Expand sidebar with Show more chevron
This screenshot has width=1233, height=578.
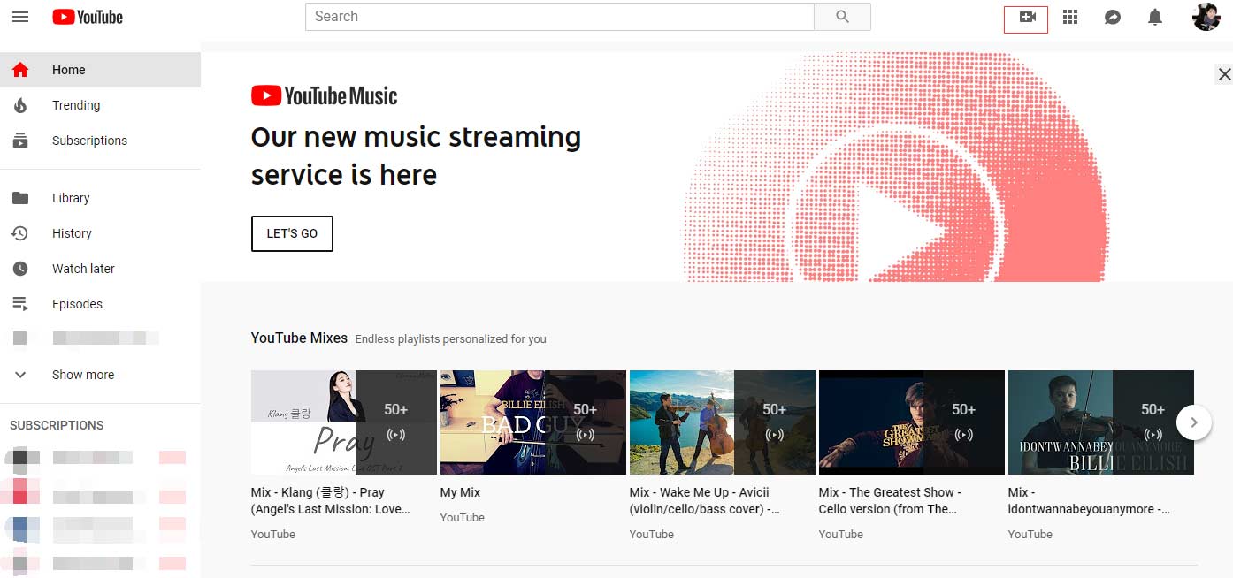20,375
